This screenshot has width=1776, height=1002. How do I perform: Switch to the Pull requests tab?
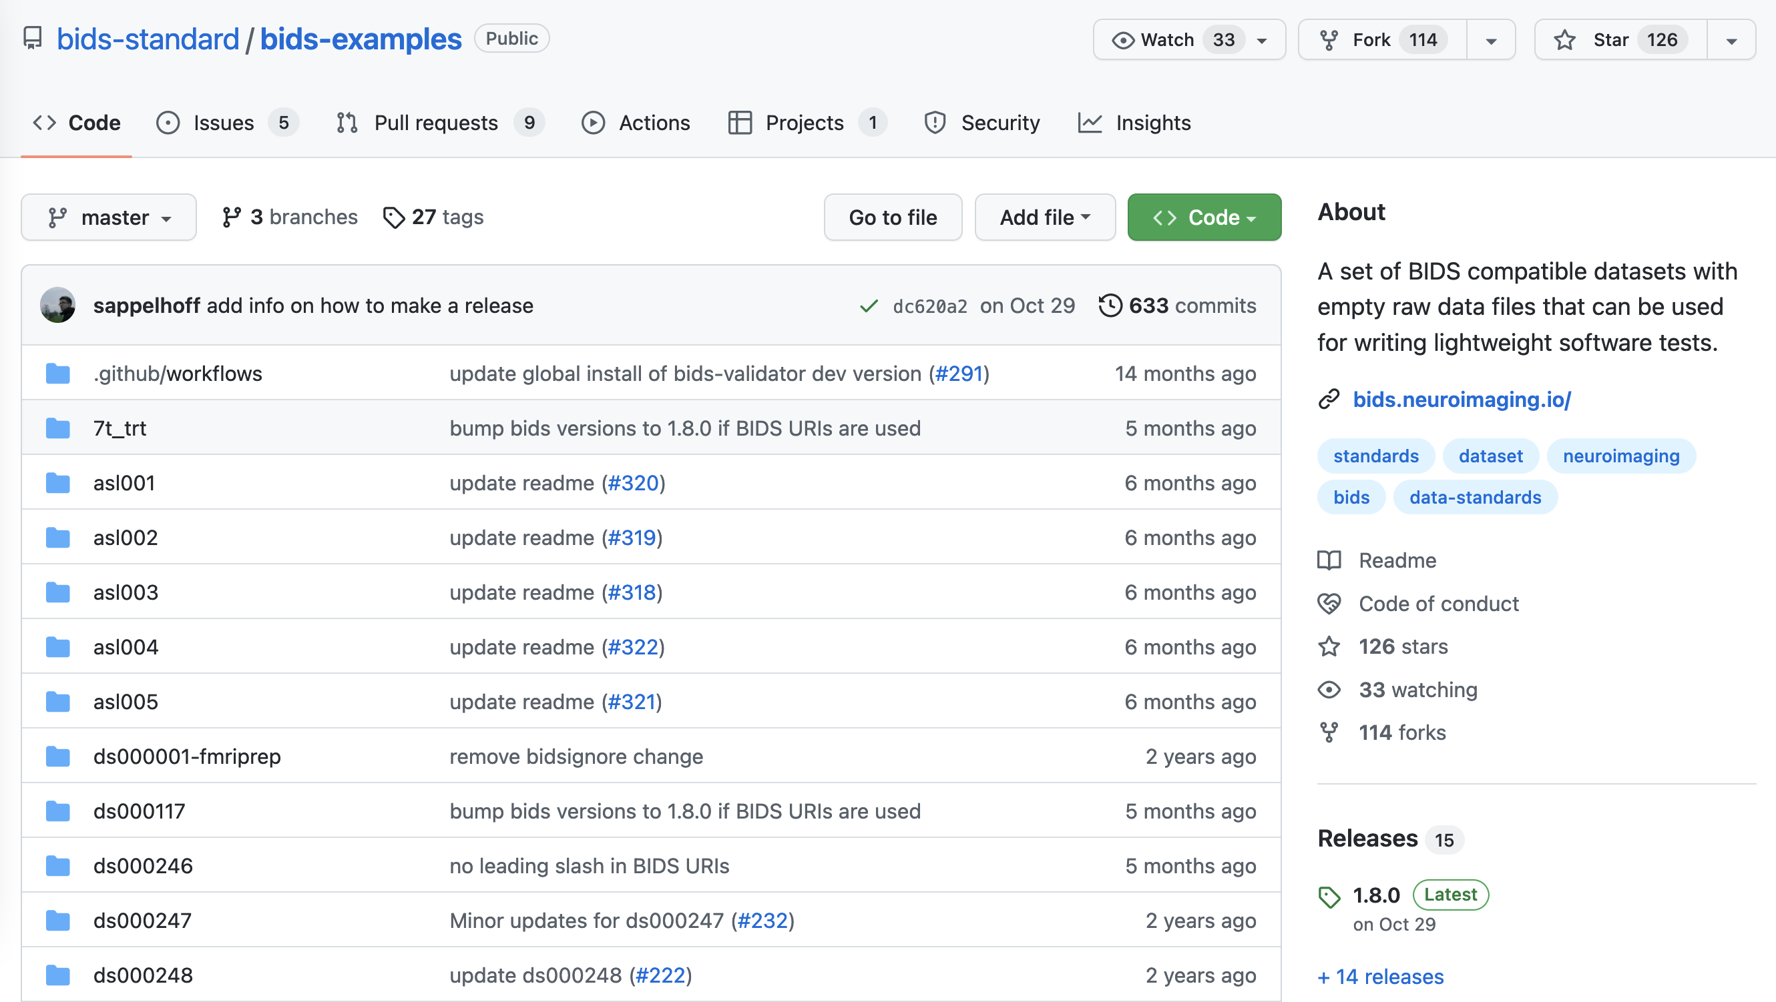436,123
